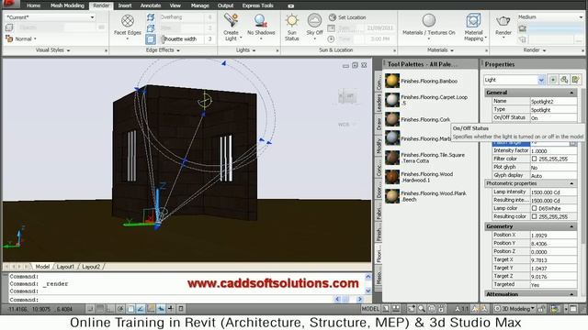
Task: Click the yellow light glyph in viewport
Action: click(x=205, y=100)
